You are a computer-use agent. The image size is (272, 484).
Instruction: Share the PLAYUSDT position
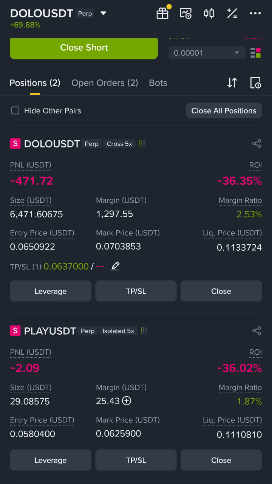coord(257,331)
